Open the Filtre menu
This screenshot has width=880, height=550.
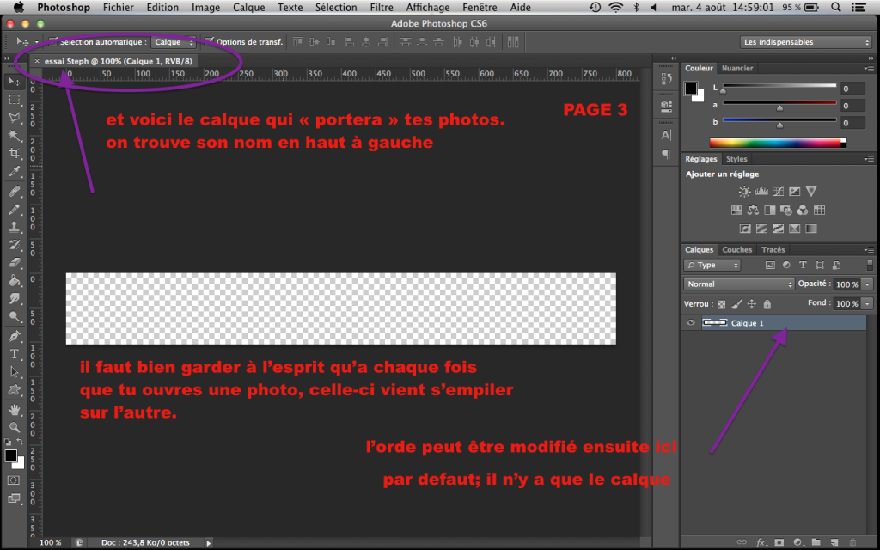click(x=382, y=7)
